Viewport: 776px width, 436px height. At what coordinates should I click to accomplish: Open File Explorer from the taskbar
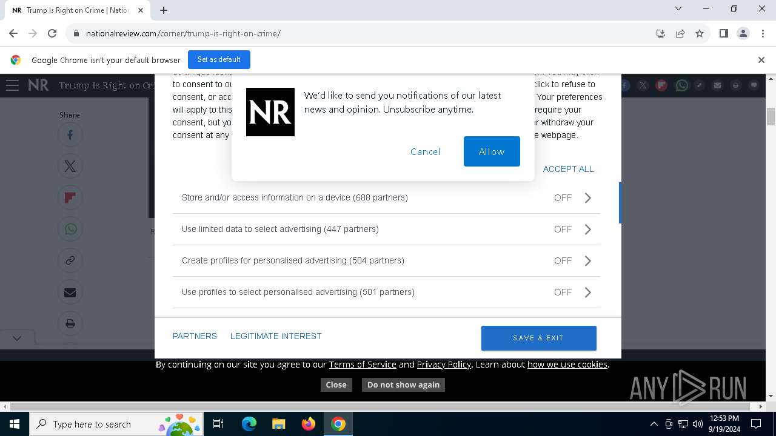(x=278, y=424)
